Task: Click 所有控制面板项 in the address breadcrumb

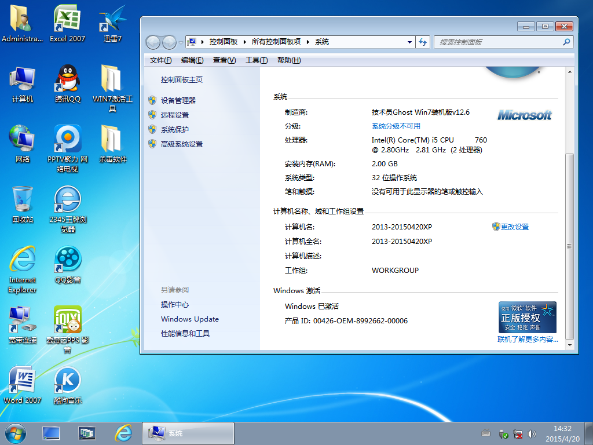Action: coord(276,42)
